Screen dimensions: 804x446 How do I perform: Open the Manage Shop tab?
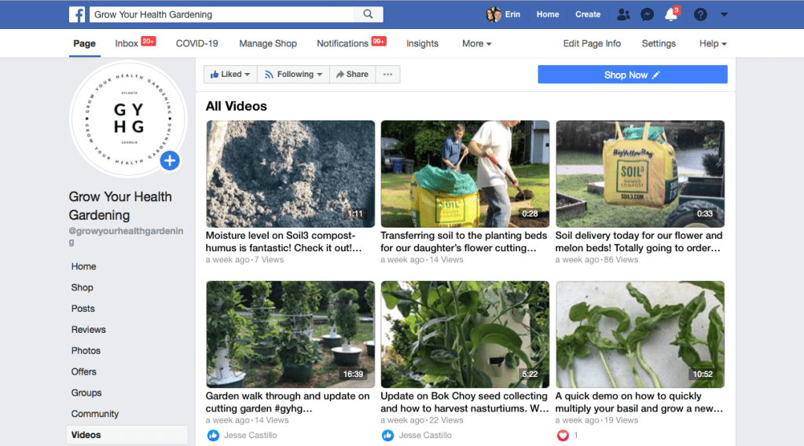[x=268, y=43]
